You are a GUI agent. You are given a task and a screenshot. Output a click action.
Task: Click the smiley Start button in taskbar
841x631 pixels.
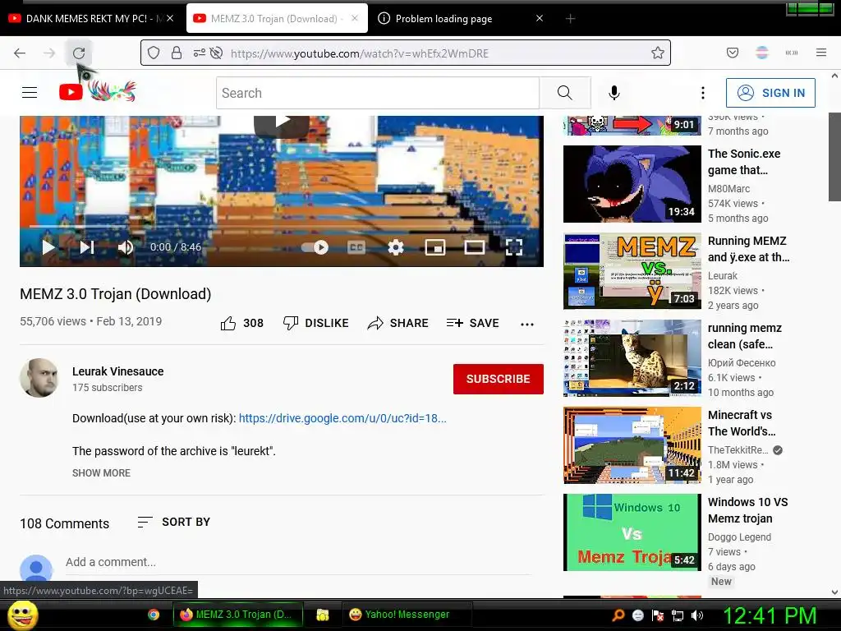pyautogui.click(x=22, y=615)
